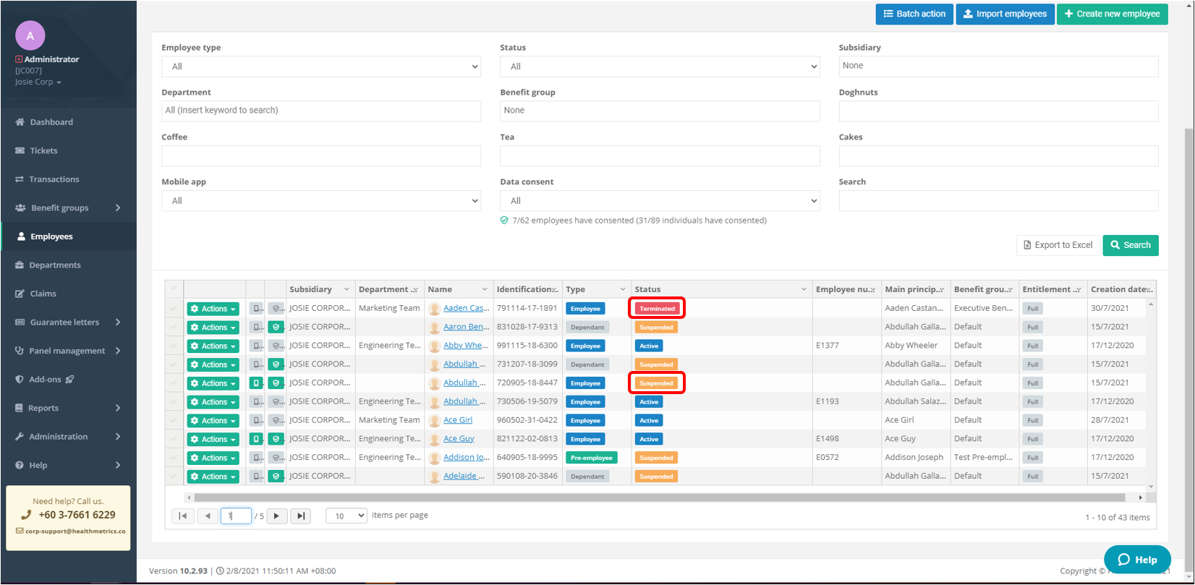Click the Administrator avatar icon

(x=30, y=35)
